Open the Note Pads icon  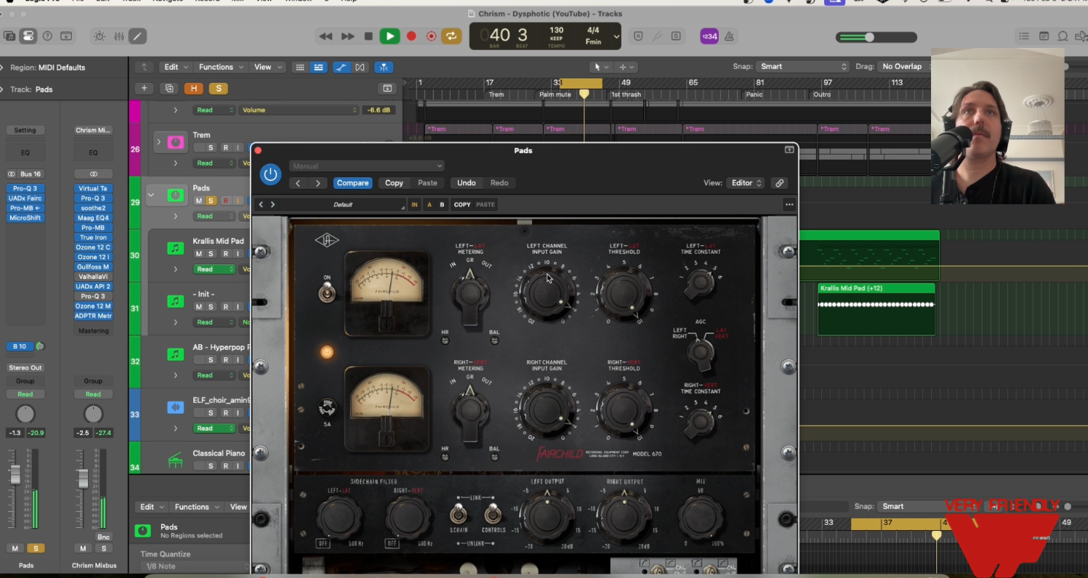1044,36
